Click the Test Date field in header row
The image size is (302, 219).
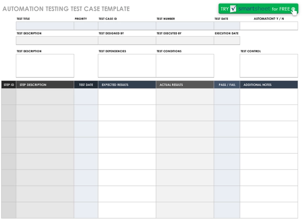(x=227, y=26)
